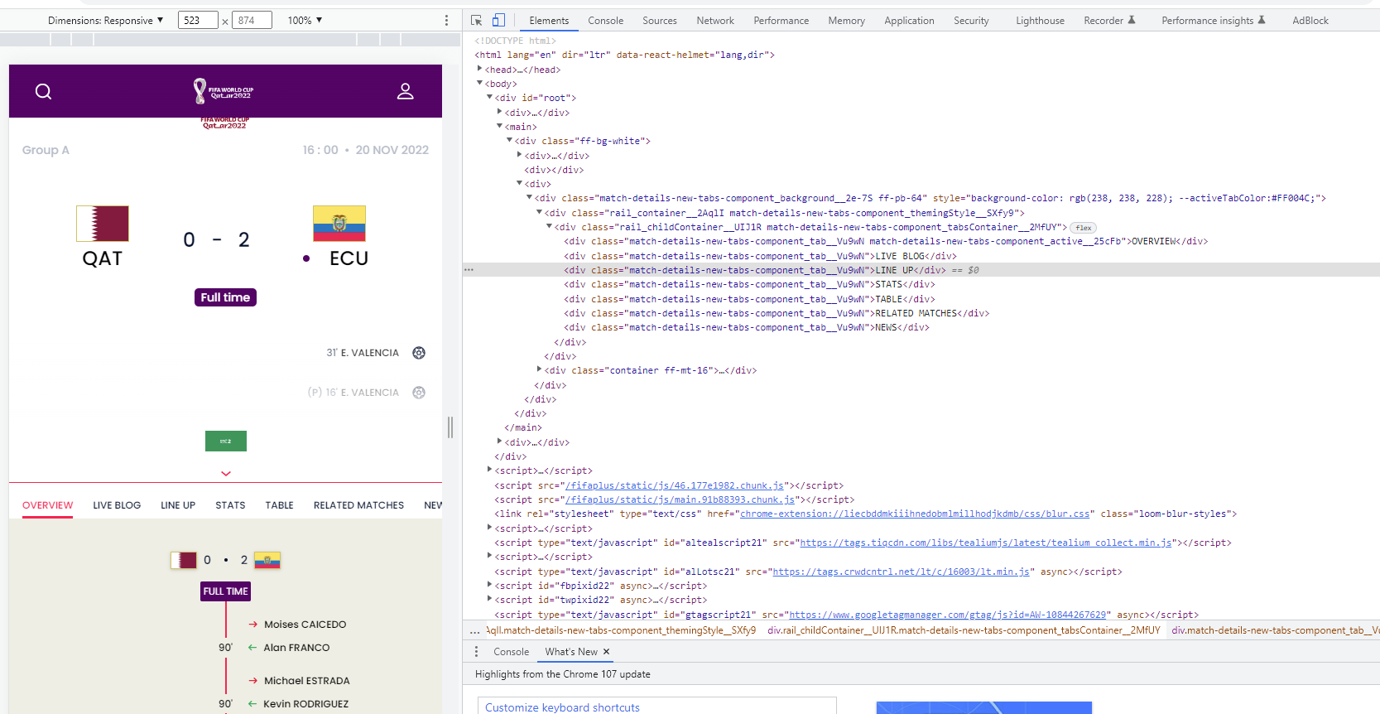Collapse the body element node
The width and height of the screenshot is (1380, 714).
pos(480,83)
